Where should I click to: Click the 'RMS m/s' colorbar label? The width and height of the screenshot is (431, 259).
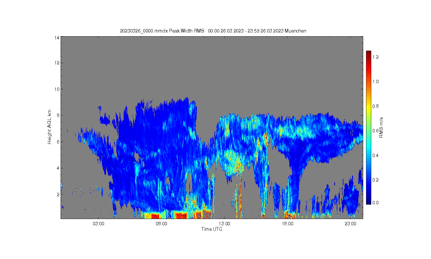[381, 127]
